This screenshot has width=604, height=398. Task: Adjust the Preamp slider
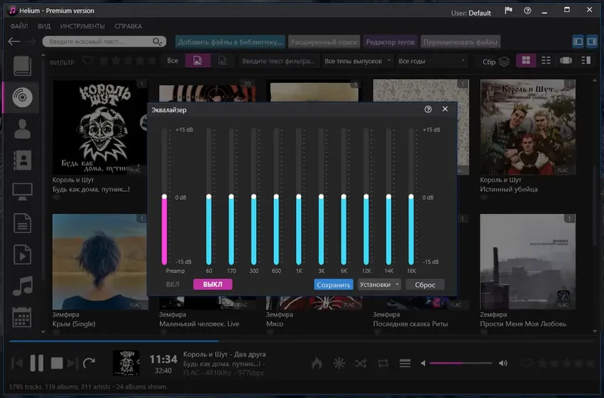click(165, 197)
